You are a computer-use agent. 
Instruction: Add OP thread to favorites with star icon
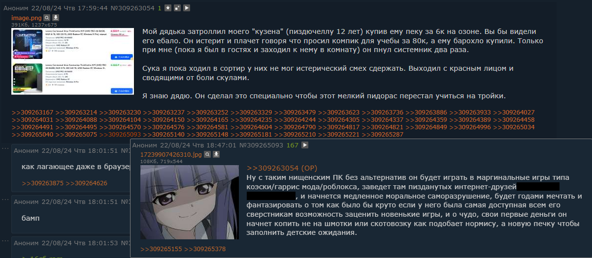pyautogui.click(x=168, y=8)
